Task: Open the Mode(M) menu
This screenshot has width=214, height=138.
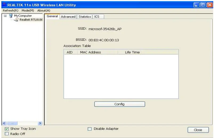Action: (x=28, y=10)
